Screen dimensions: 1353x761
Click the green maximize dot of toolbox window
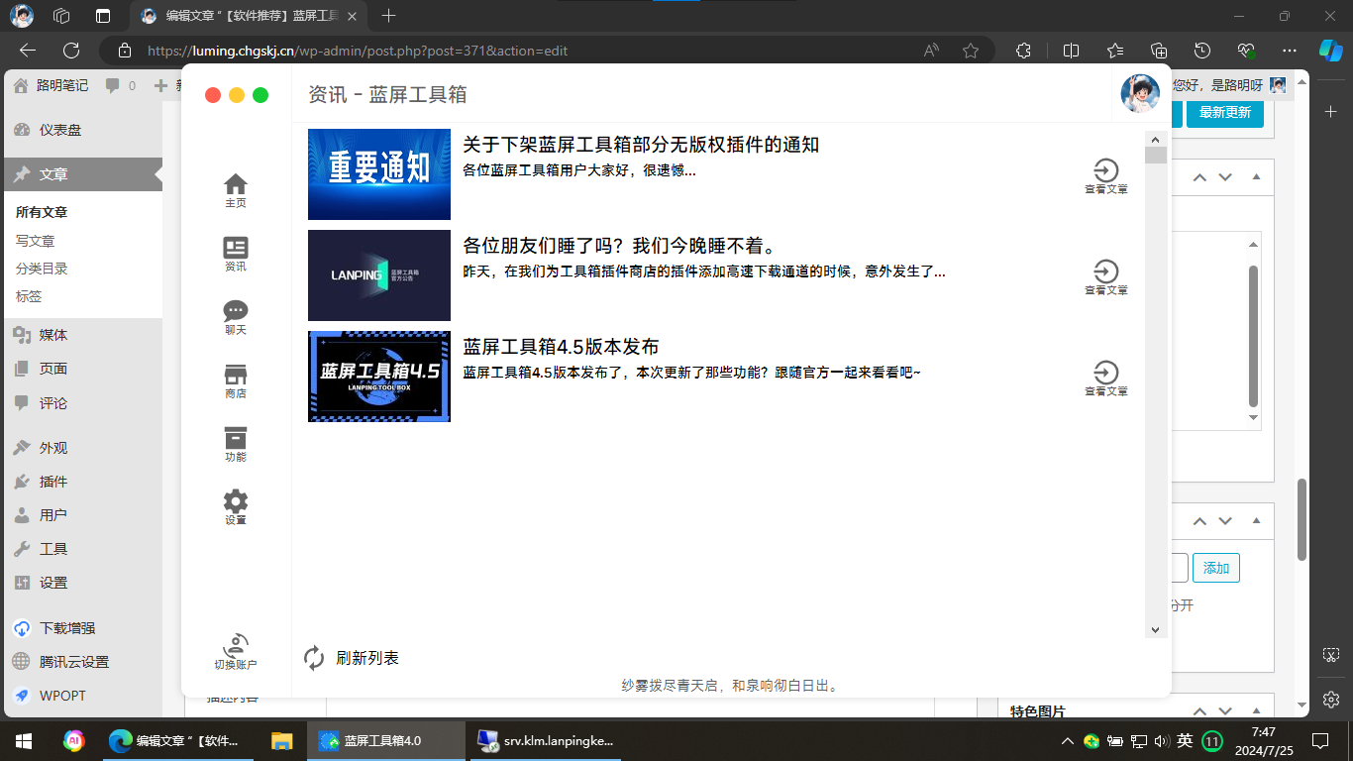point(260,95)
